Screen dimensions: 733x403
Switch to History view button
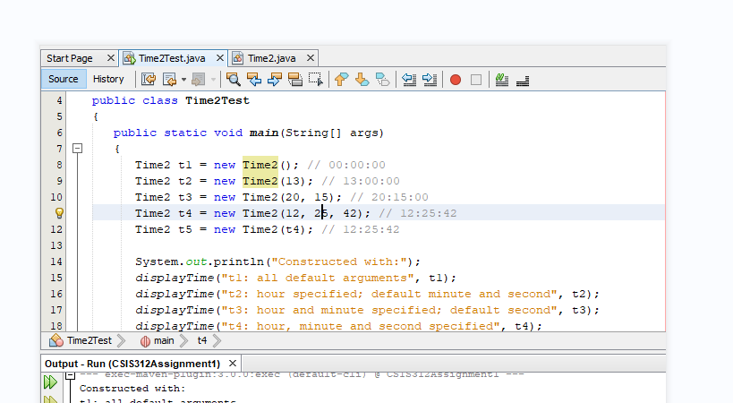tap(109, 80)
